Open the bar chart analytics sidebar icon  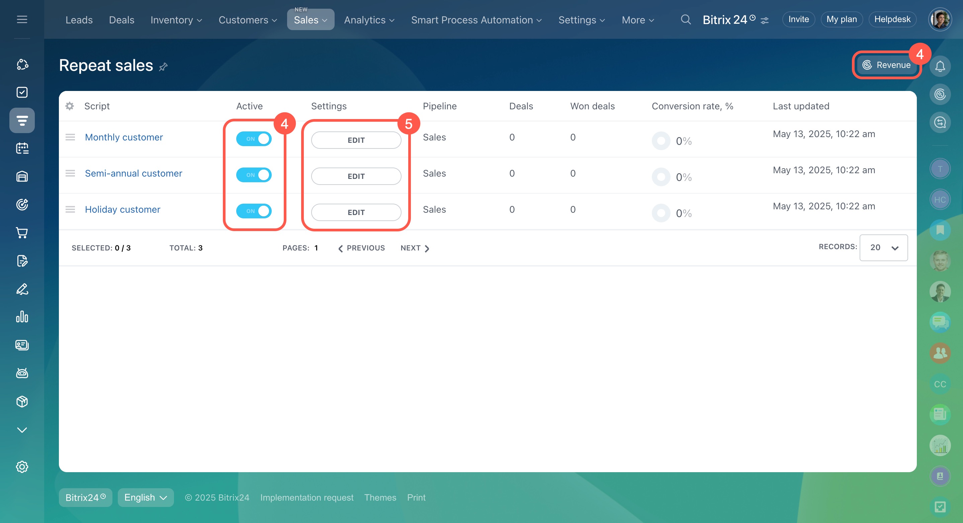pos(22,317)
